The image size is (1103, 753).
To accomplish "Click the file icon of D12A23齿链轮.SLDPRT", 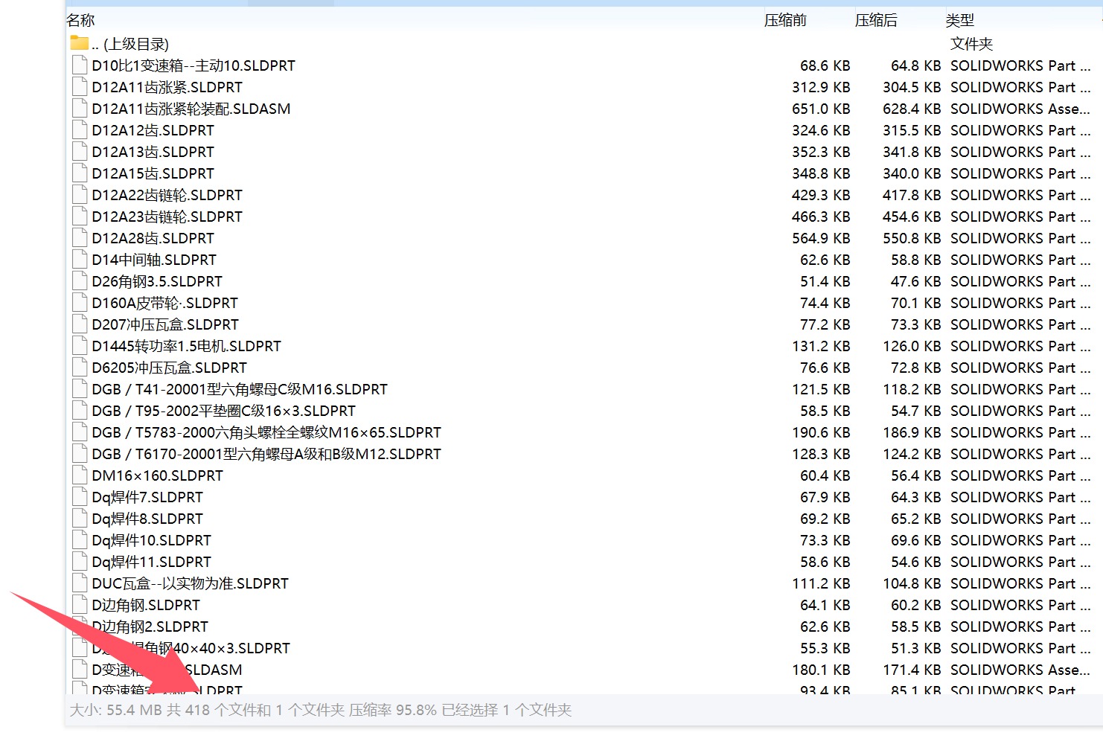I will click(x=80, y=216).
